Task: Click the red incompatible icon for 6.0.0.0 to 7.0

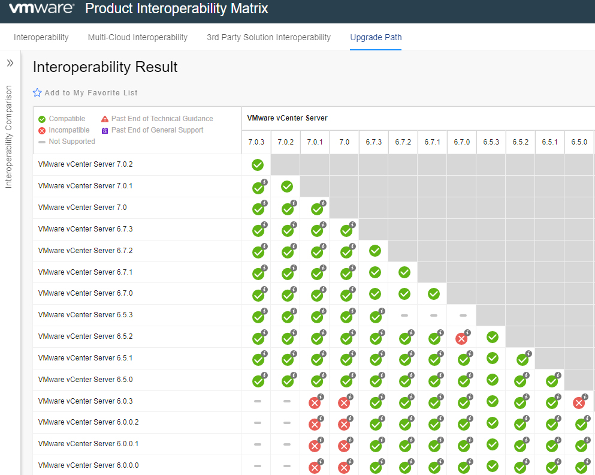Action: [x=344, y=467]
